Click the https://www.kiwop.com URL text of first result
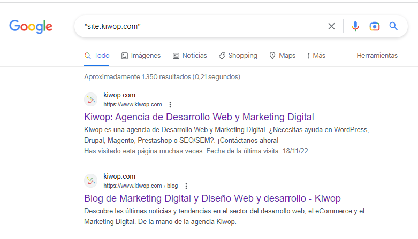The height and width of the screenshot is (239, 418). [133, 104]
